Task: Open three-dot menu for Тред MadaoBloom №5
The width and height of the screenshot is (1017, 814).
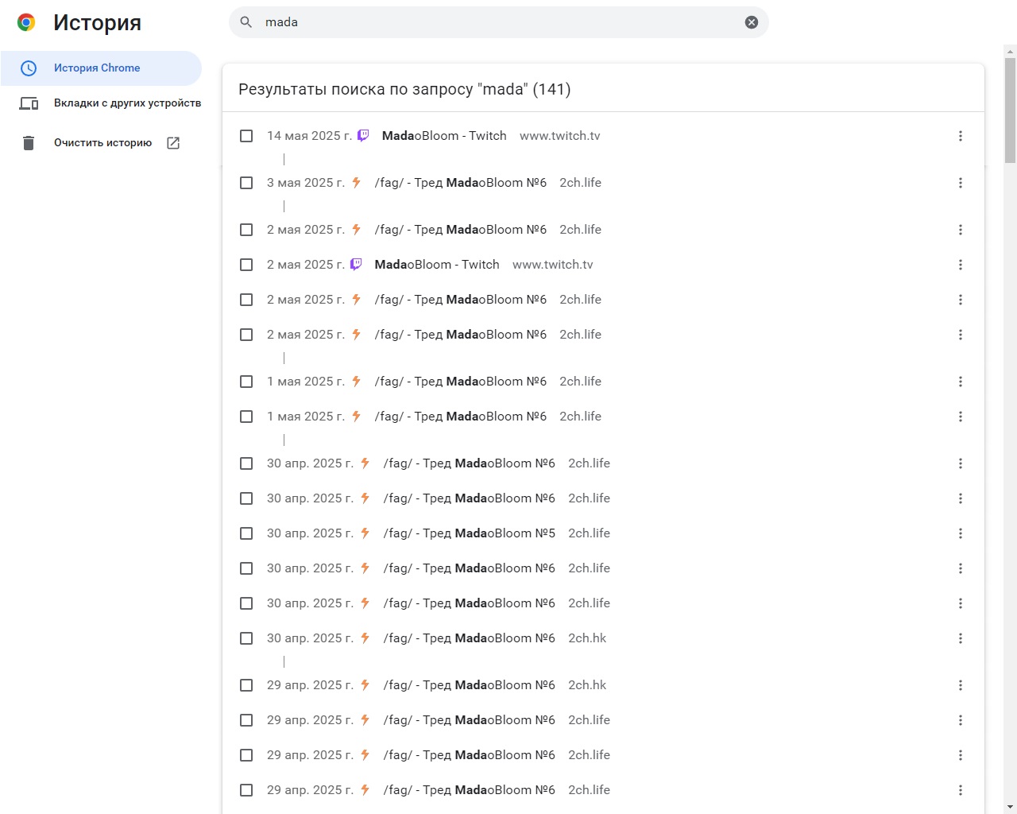Action: coord(961,533)
